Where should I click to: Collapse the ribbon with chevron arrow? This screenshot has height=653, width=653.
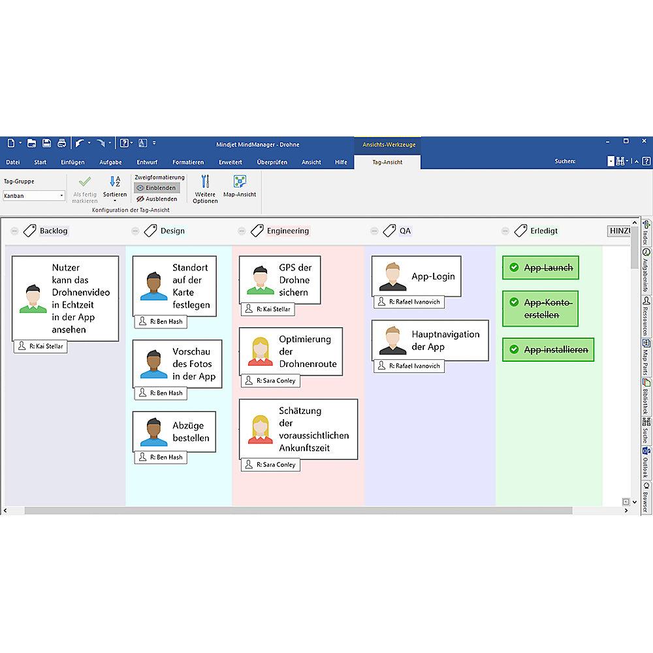(637, 161)
